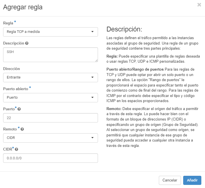Click the CIDR input field with 0.0.0.0/0

pyautogui.click(x=50, y=158)
